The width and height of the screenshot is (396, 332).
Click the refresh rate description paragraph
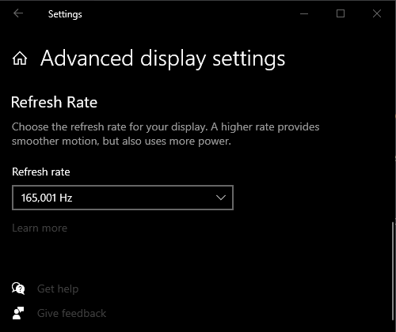point(166,134)
